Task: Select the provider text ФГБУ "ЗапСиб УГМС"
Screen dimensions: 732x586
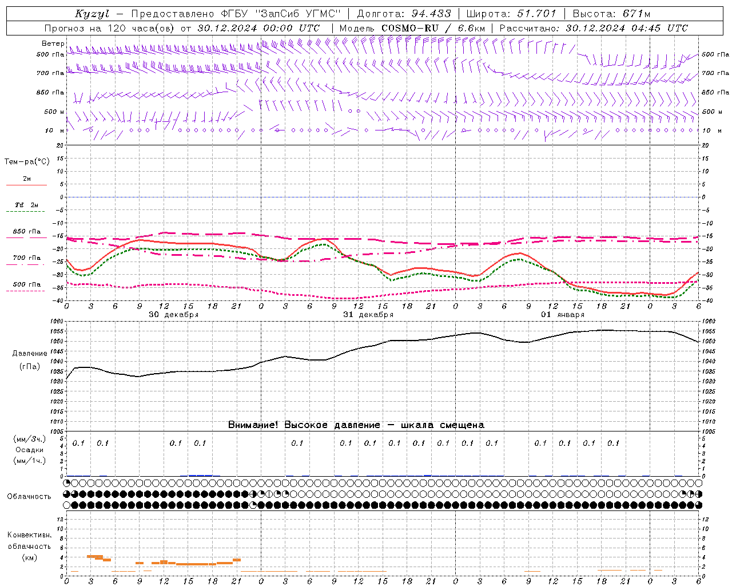Action: pos(281,14)
